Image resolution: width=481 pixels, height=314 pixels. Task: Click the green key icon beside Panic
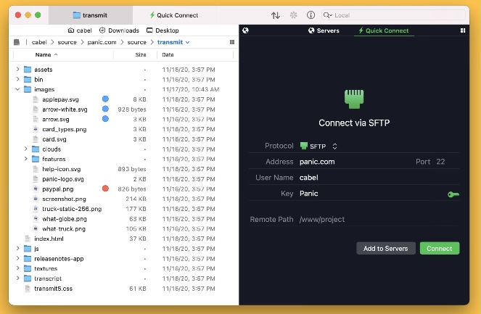453,194
